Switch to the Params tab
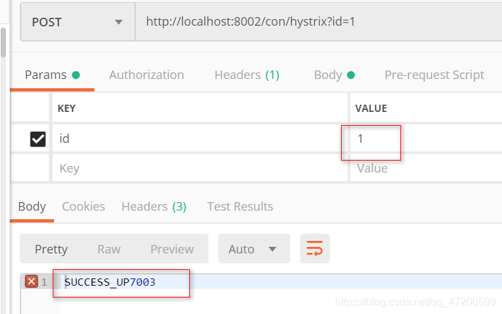This screenshot has height=314, width=502. (52, 75)
